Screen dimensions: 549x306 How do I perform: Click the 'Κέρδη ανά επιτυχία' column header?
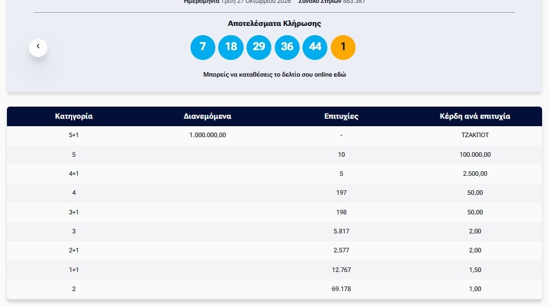click(475, 116)
